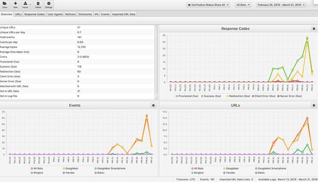The width and height of the screenshot is (318, 182).
Task: Switch to the Referers tab
Action: pos(70,14)
